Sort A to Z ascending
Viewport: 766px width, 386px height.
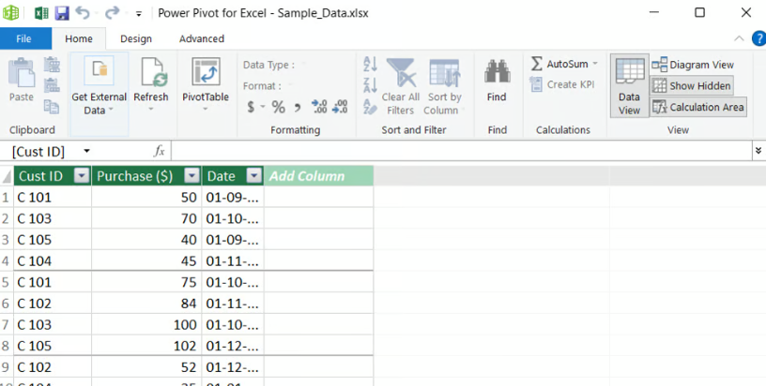(370, 65)
